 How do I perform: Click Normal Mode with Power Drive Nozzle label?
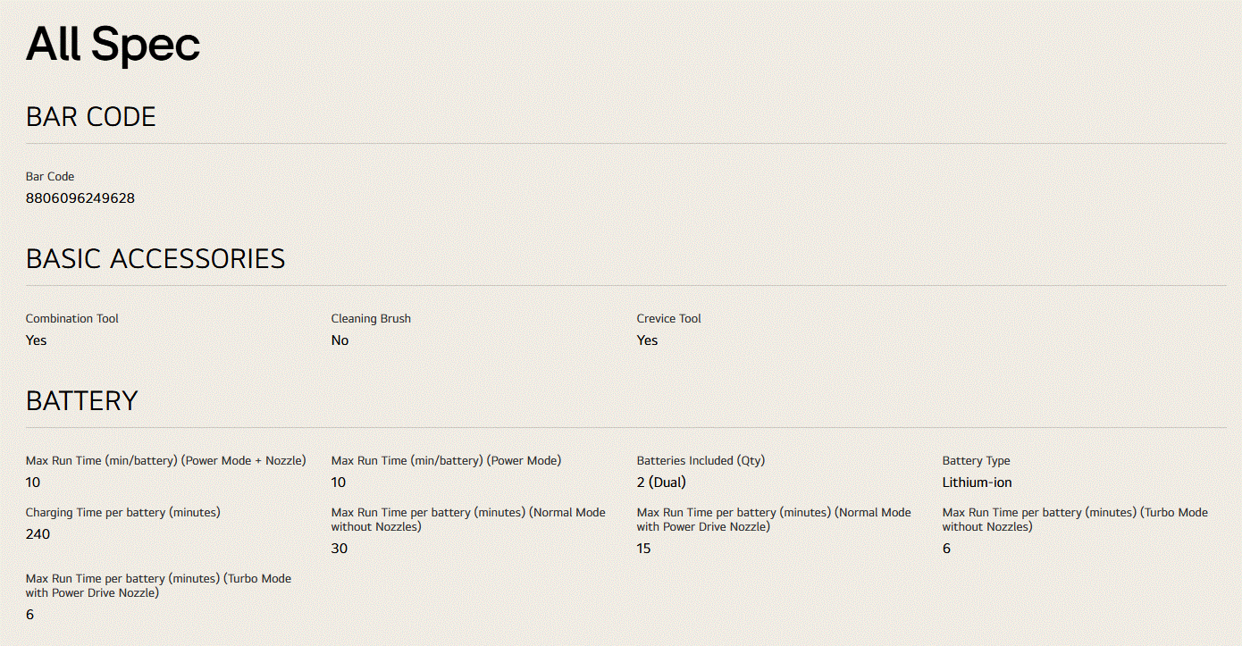pos(774,520)
